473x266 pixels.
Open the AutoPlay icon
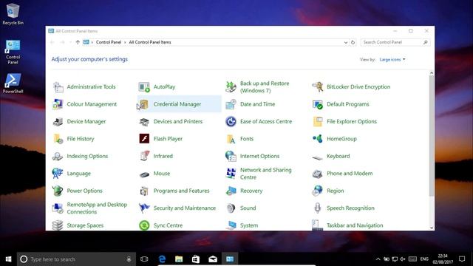coord(144,87)
